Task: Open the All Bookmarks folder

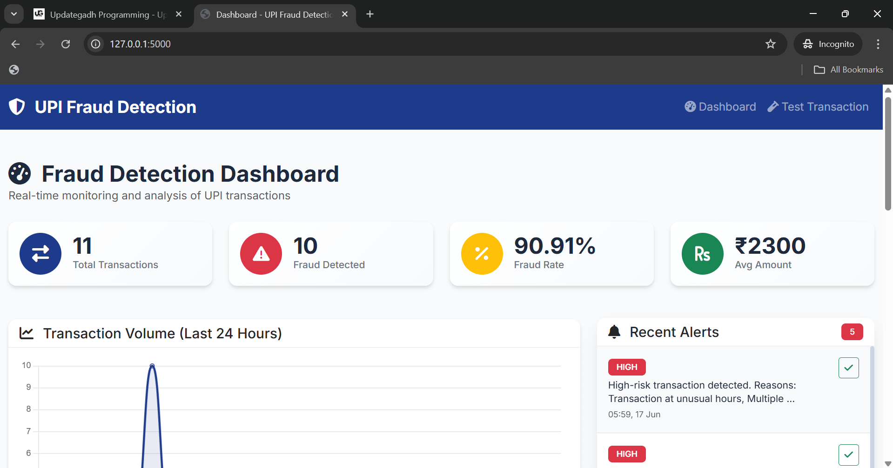Action: (x=848, y=70)
